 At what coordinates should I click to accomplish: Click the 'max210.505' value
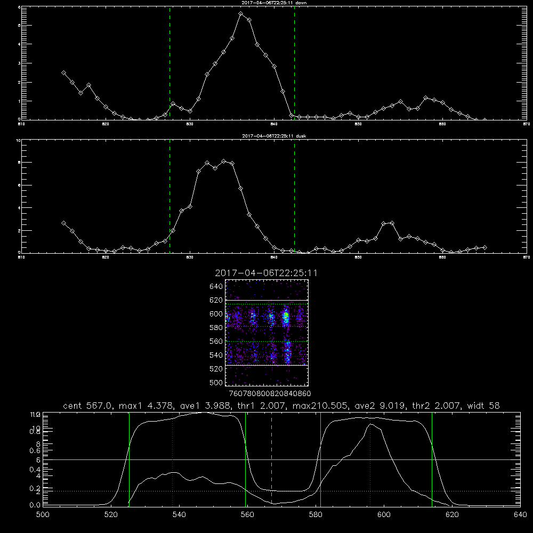click(x=320, y=406)
